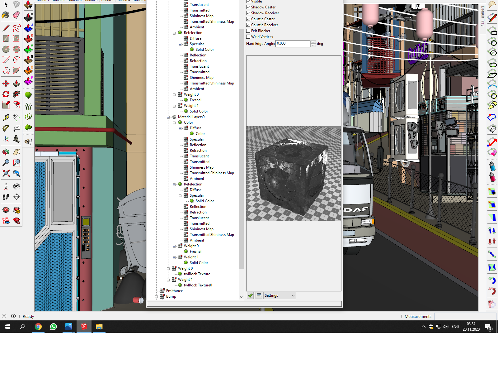Click the tree scrollbar down arrow
Viewport: 498px width, 374px height.
pyautogui.click(x=241, y=297)
